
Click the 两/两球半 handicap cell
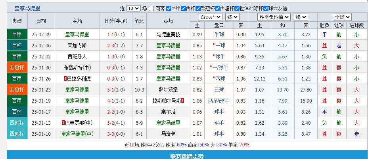219,101
